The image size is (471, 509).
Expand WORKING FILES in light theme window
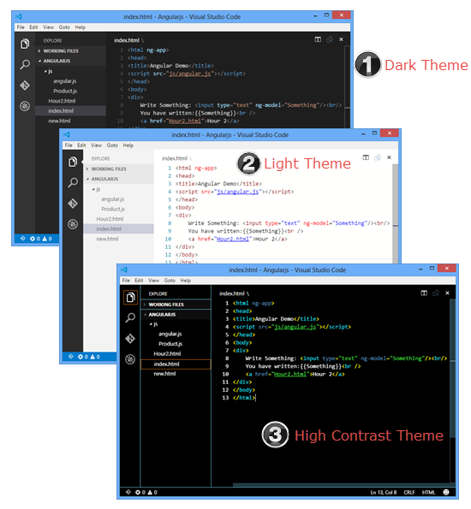pyautogui.click(x=87, y=169)
